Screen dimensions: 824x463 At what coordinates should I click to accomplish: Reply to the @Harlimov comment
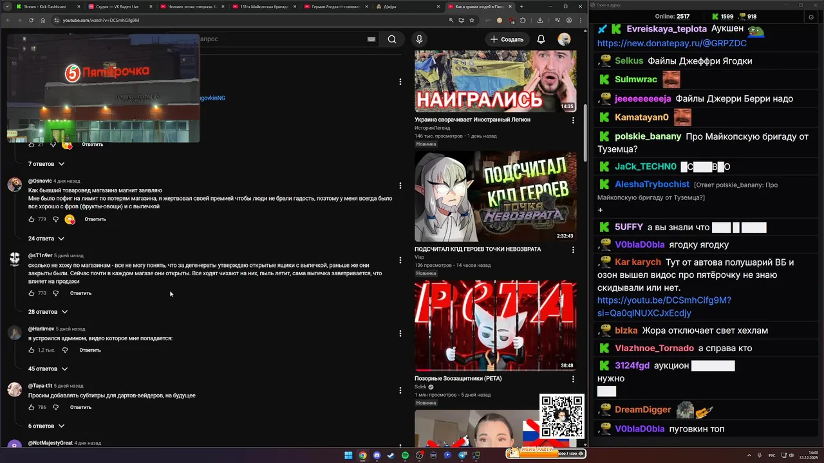coord(90,350)
